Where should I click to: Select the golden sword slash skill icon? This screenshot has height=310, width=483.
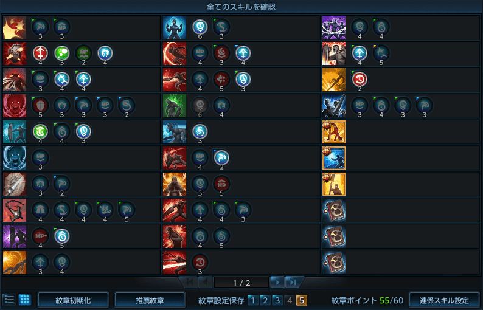click(x=333, y=80)
